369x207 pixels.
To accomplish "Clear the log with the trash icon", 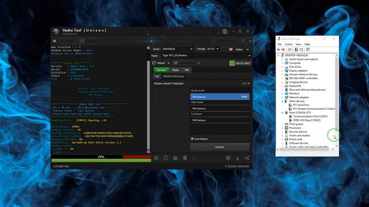I will pos(185,158).
